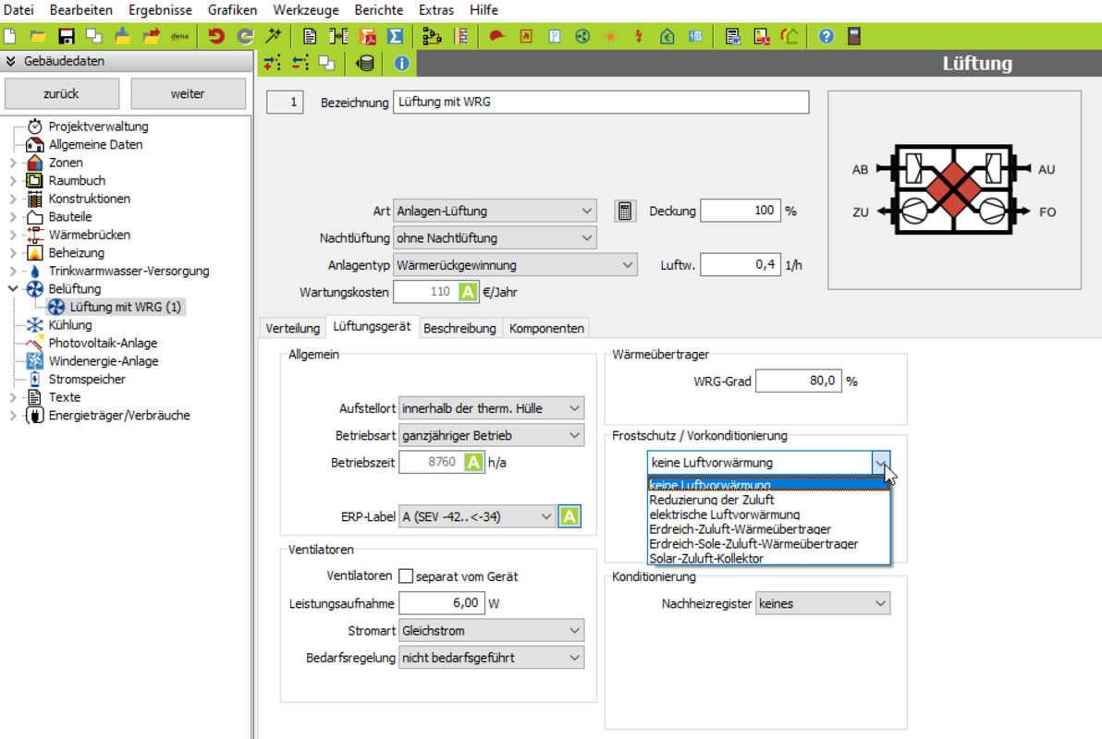Image resolution: width=1102 pixels, height=739 pixels.
Task: Open the Betriebsart ganzjähriger Betrieb dropdown
Action: 491,435
